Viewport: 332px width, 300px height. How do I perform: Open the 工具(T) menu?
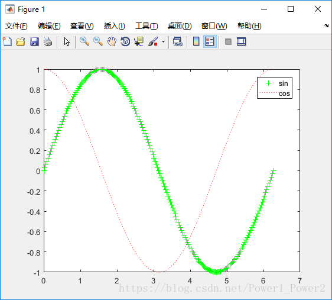coord(147,26)
